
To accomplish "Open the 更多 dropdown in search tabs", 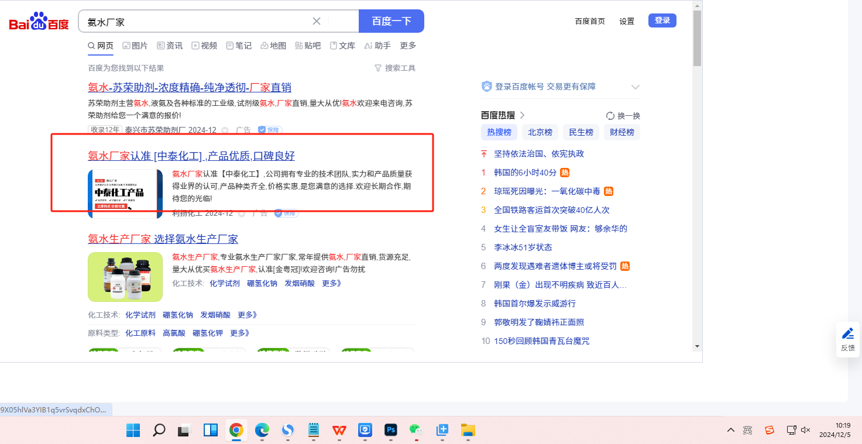I will pyautogui.click(x=408, y=46).
